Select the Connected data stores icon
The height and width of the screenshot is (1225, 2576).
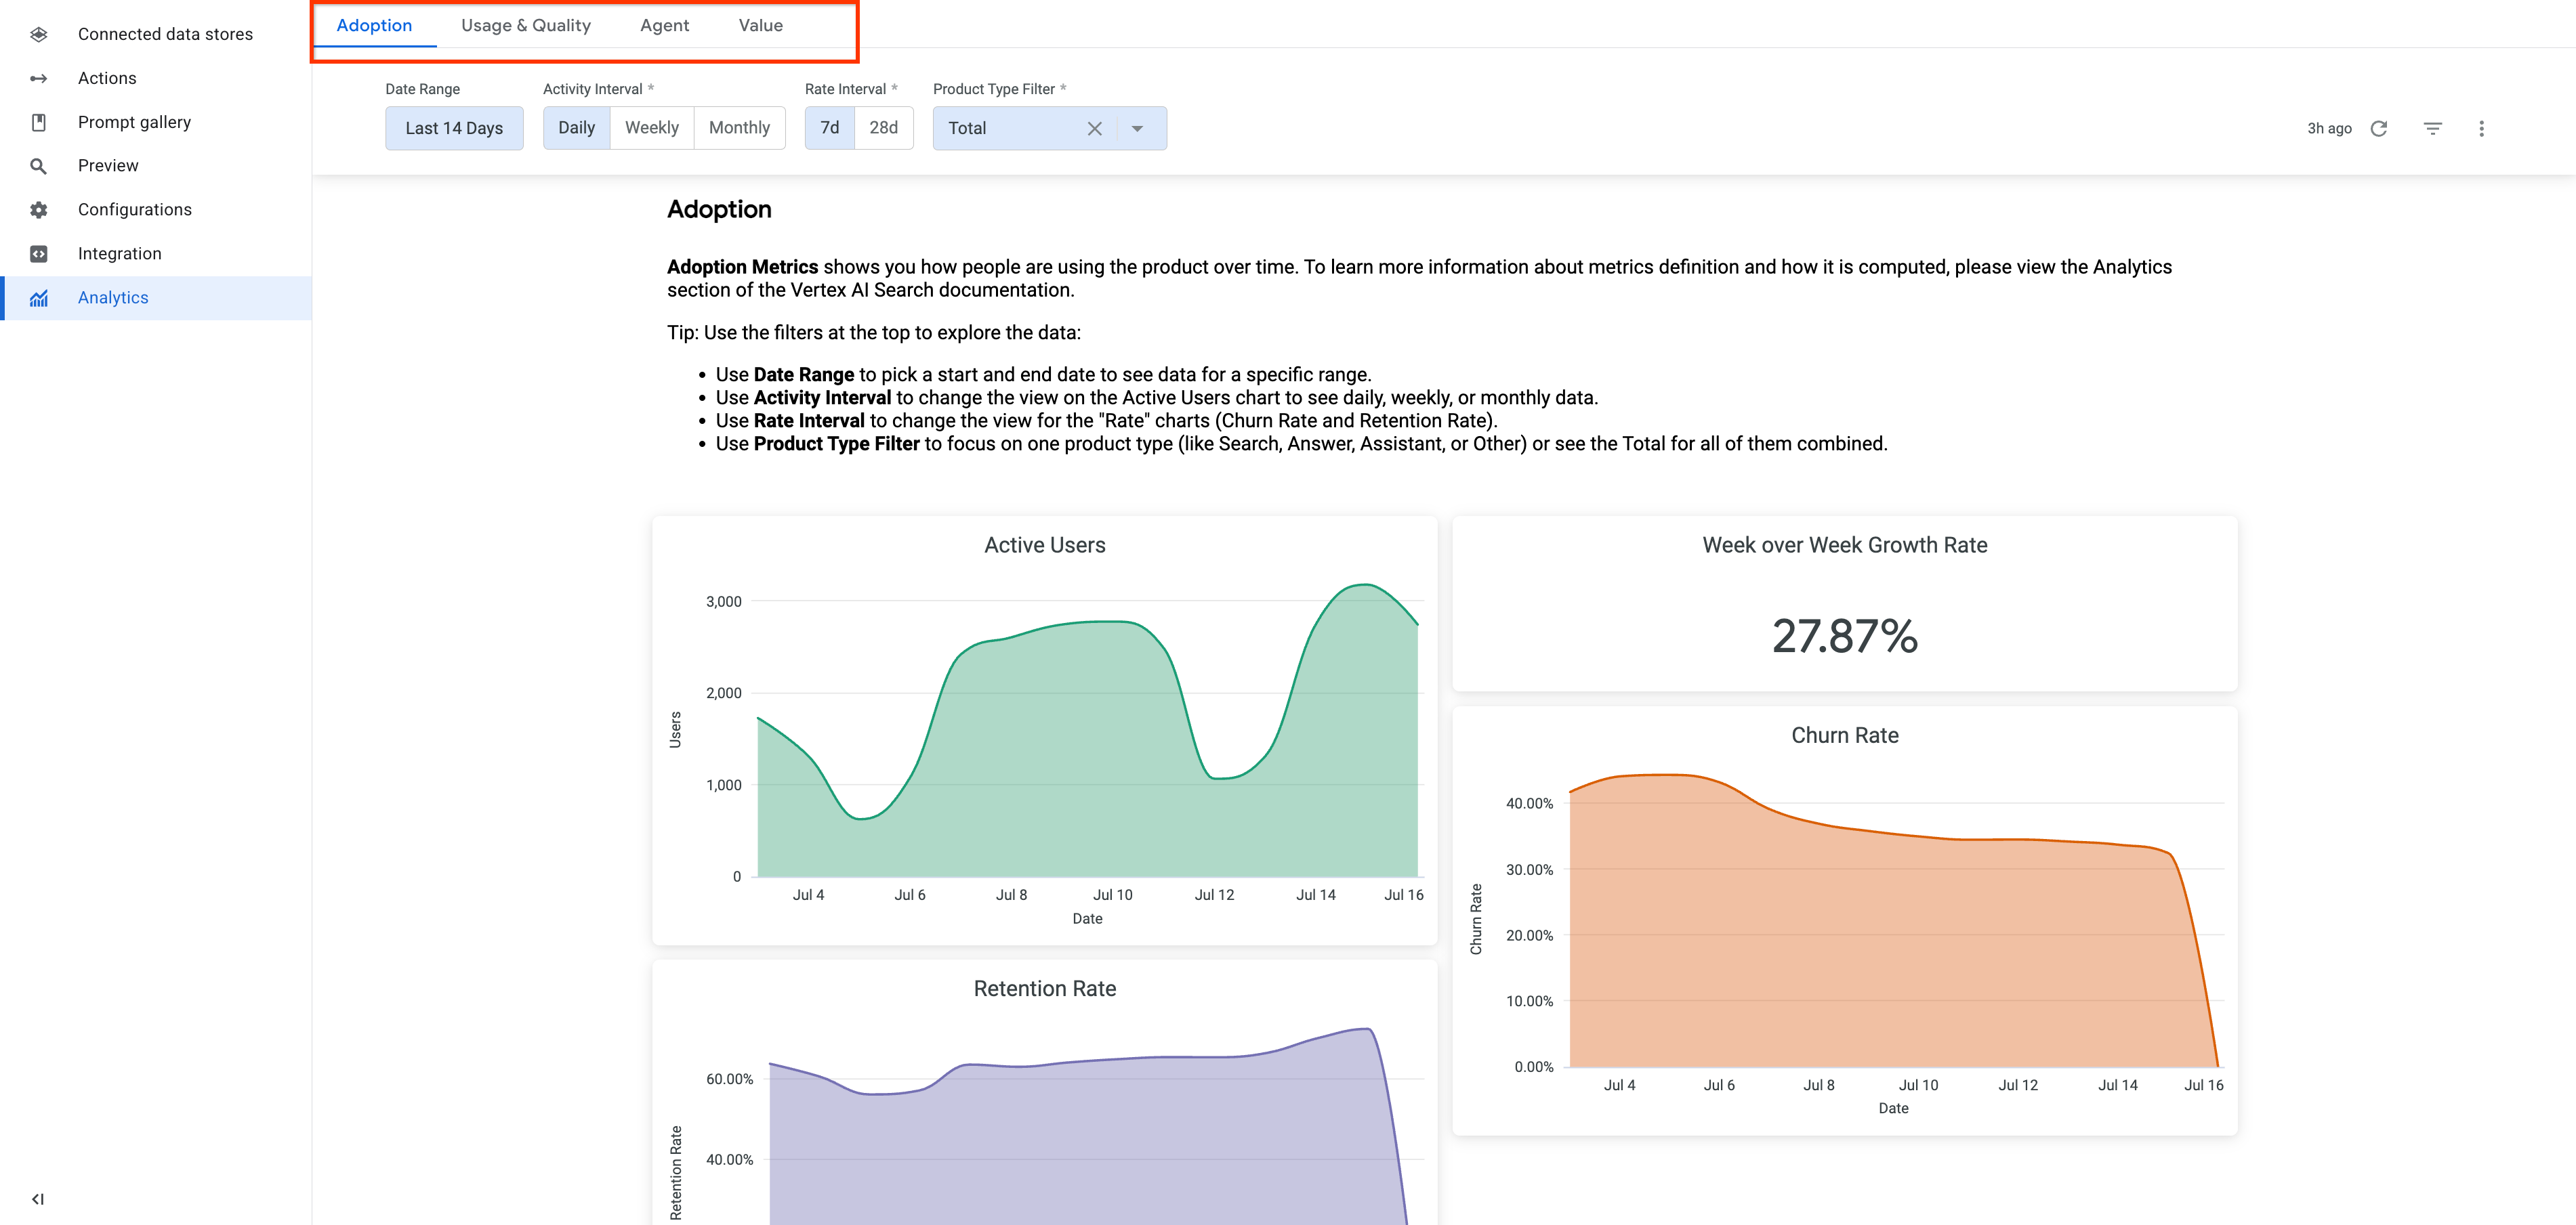click(38, 33)
